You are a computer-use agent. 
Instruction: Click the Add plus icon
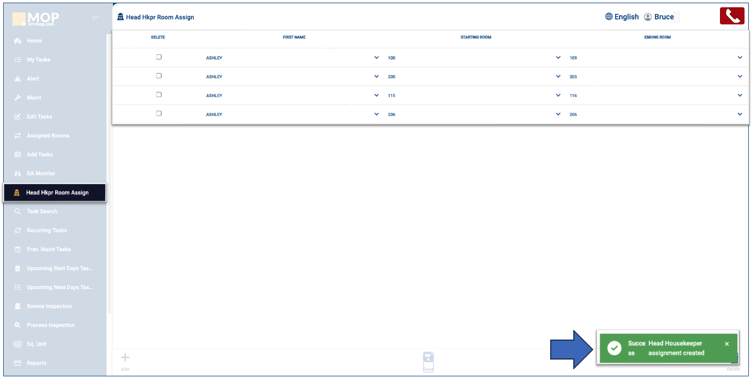point(125,358)
